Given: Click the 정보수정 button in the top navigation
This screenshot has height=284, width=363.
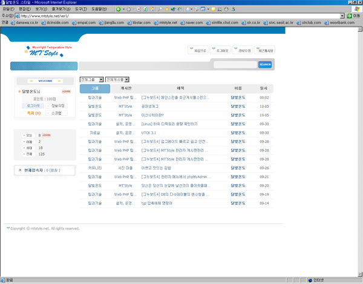Looking at the screenshot, I should 244,51.
